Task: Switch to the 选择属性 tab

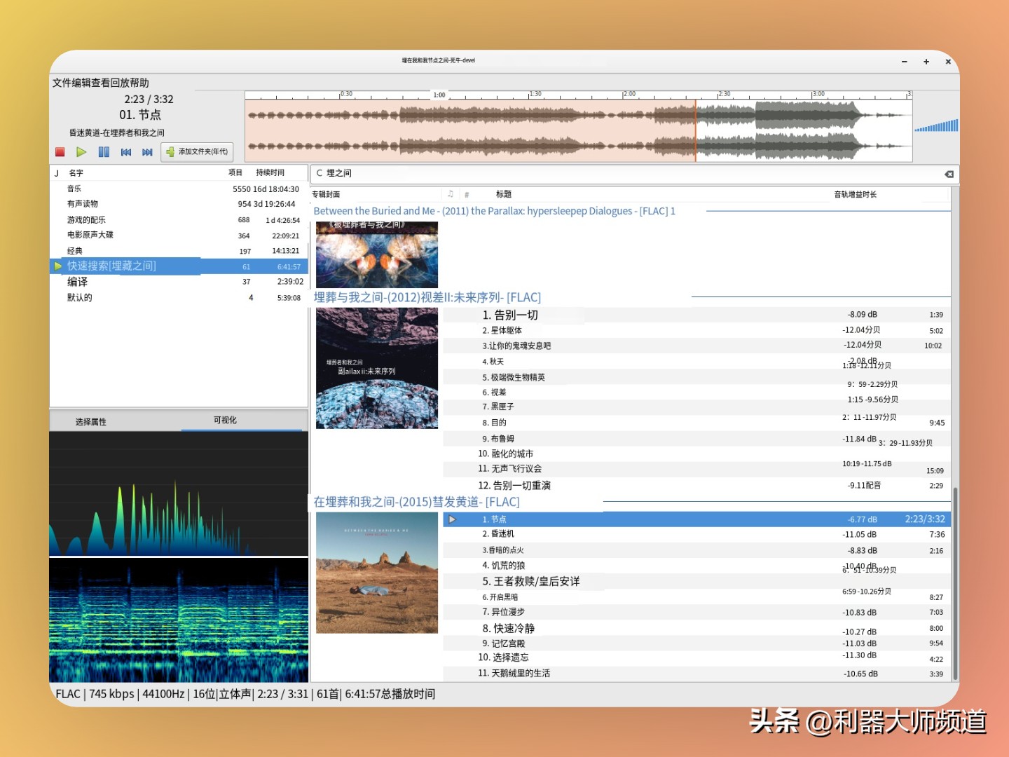Action: point(91,422)
